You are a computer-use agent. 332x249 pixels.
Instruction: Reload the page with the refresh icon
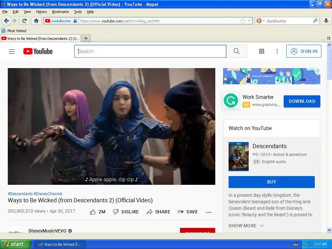25,21
